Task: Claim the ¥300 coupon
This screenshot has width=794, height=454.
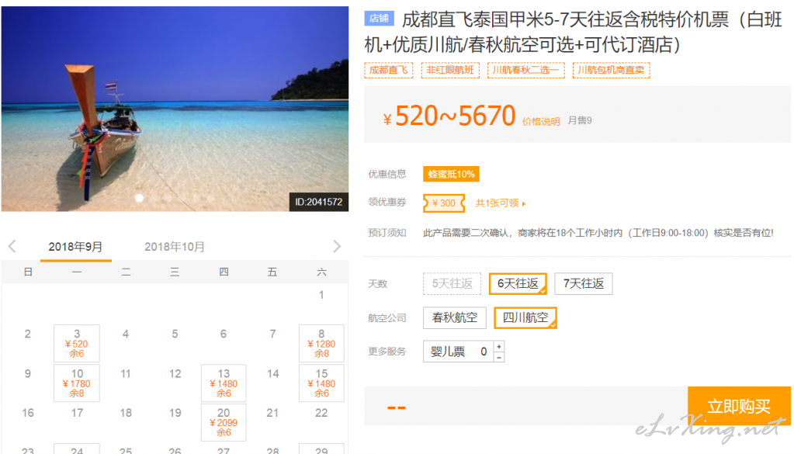Action: (x=444, y=203)
